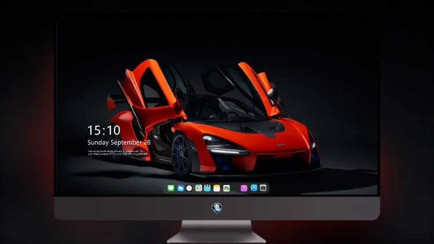Open the clapperboard video app in dock
The width and height of the screenshot is (434, 244).
pyautogui.click(x=207, y=188)
